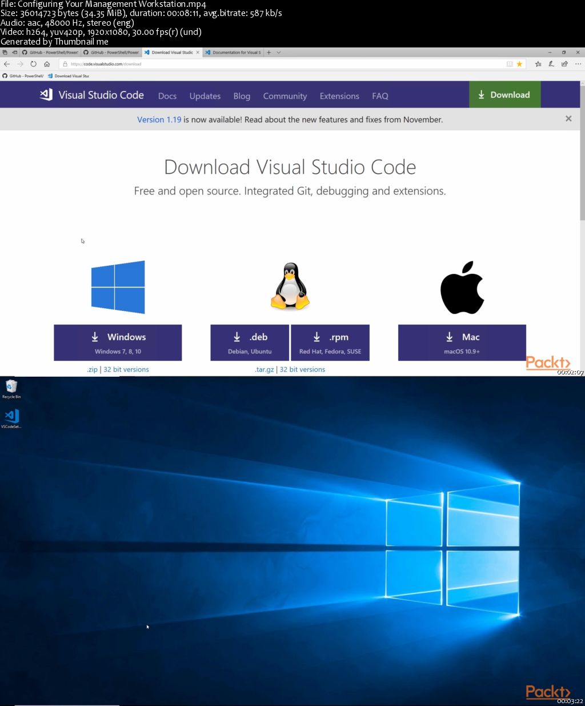Expand the tab preview chevron
The image size is (585, 706).
point(279,52)
